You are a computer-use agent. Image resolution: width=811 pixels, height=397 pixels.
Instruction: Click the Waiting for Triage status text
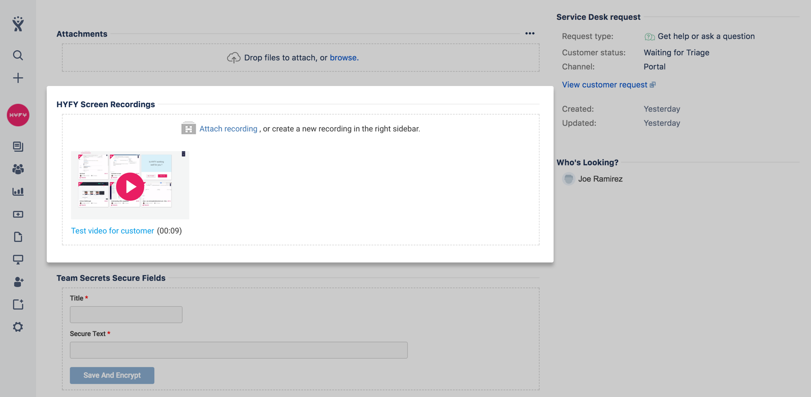(677, 52)
